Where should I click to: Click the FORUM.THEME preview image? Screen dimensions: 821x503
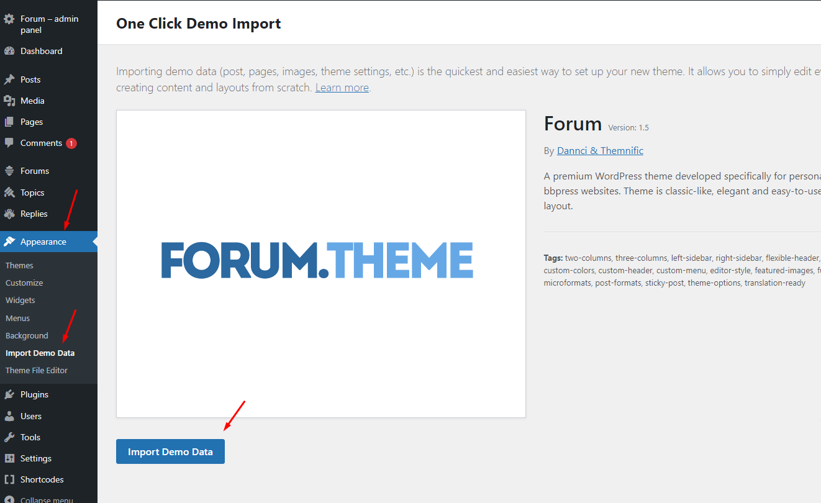[x=320, y=263]
